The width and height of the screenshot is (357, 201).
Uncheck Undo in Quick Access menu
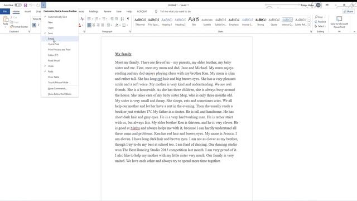60,66
